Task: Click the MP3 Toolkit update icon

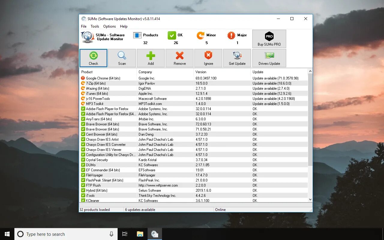Action: pos(83,104)
